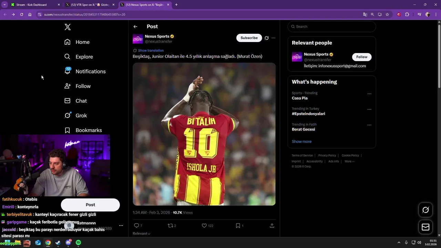Subscribe to Nexus Sports
Screen dimensions: 441x248
coord(249,38)
